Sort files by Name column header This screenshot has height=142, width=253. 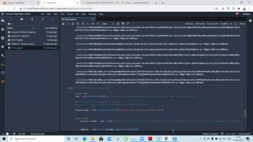coord(21,28)
